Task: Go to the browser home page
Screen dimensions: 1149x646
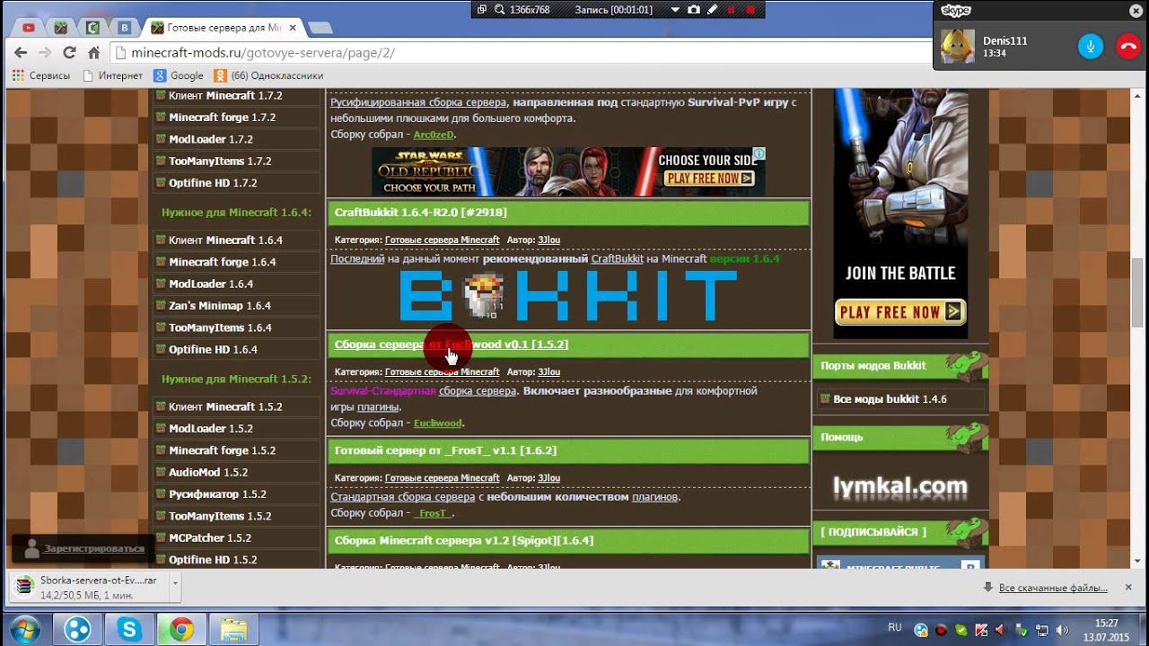Action: coord(93,53)
